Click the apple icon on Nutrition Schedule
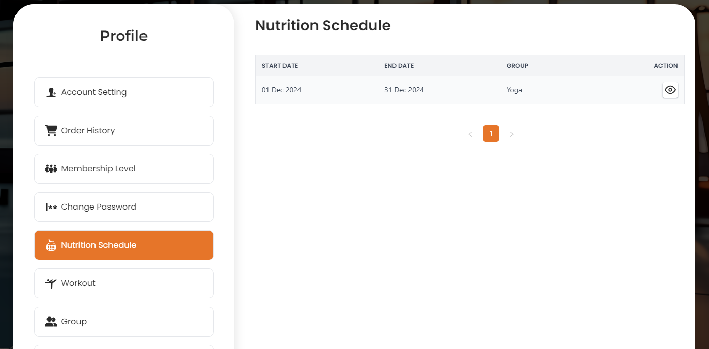The image size is (709, 349). tap(51, 245)
